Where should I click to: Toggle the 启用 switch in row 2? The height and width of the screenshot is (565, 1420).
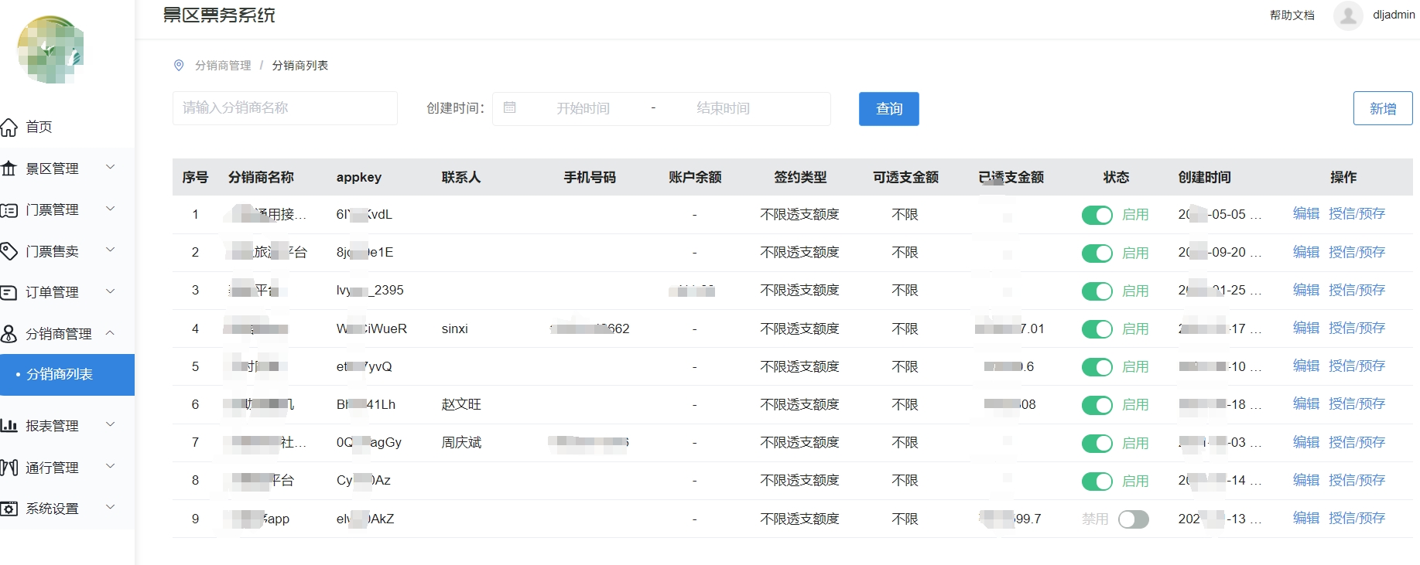pyautogui.click(x=1097, y=253)
